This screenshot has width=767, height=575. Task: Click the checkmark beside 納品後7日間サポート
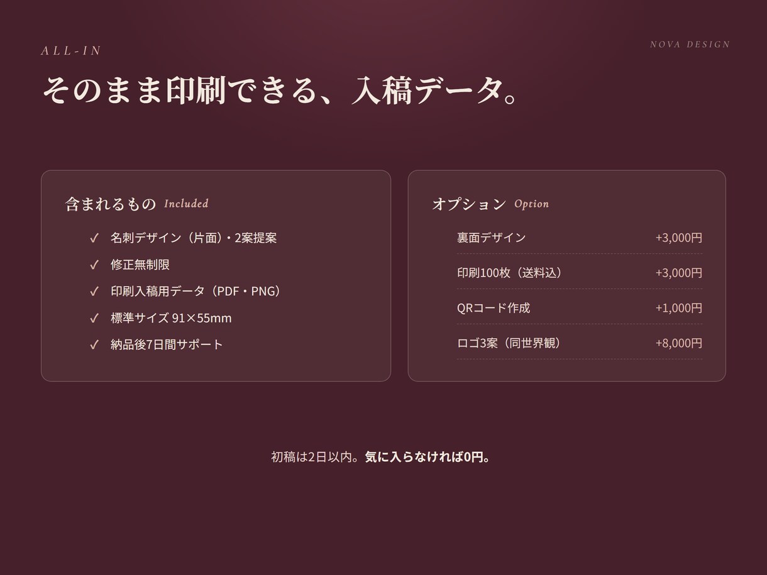click(94, 344)
